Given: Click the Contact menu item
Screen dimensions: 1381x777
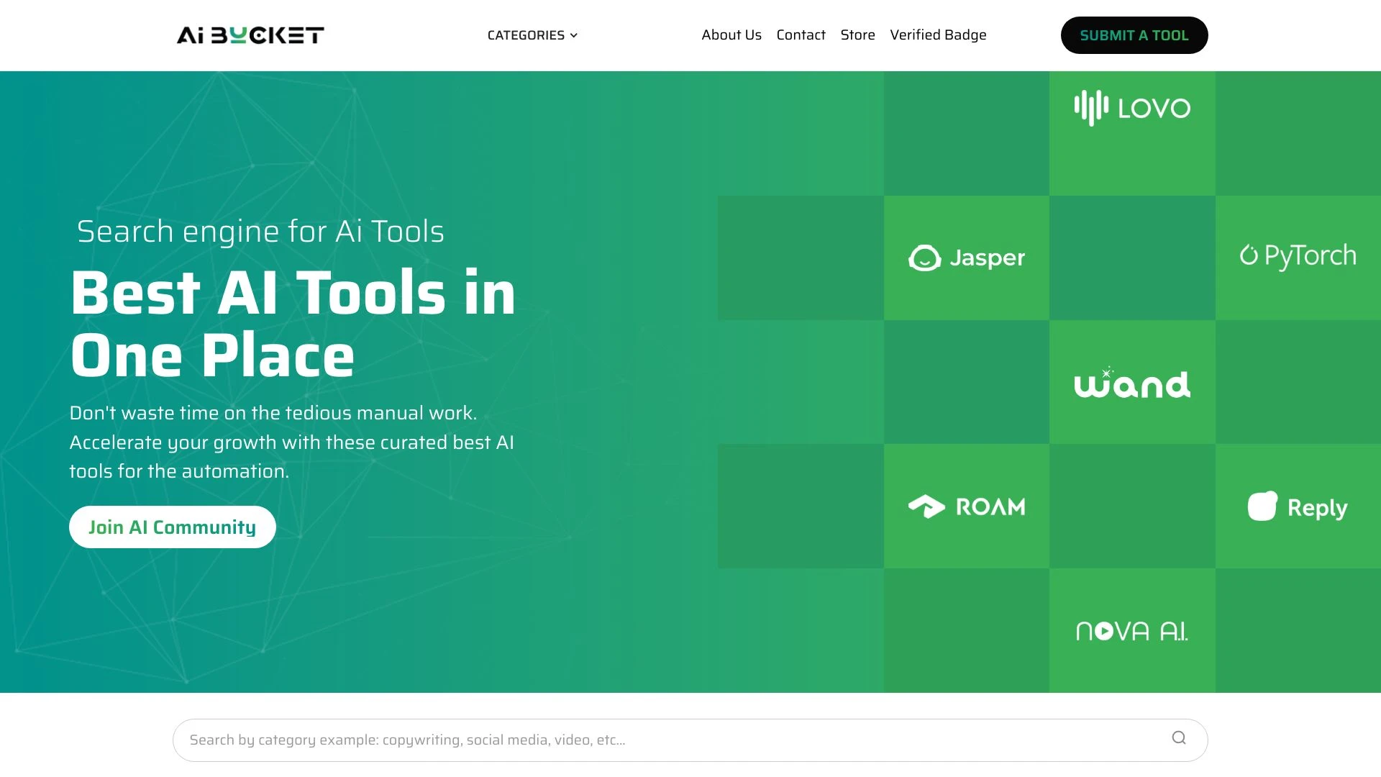Looking at the screenshot, I should pos(801,35).
